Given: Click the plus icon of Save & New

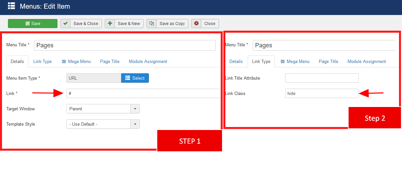Looking at the screenshot, I should (110, 23).
